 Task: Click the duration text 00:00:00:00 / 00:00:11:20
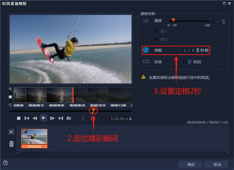pos(208,122)
